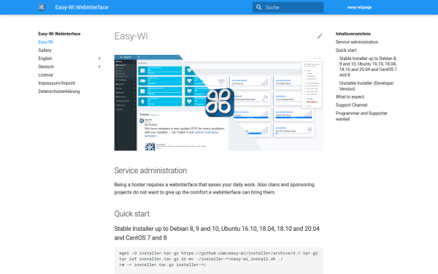The width and height of the screenshot is (438, 274).
Task: Jump to Unstable Installer (Developer Version)
Action: (366, 85)
